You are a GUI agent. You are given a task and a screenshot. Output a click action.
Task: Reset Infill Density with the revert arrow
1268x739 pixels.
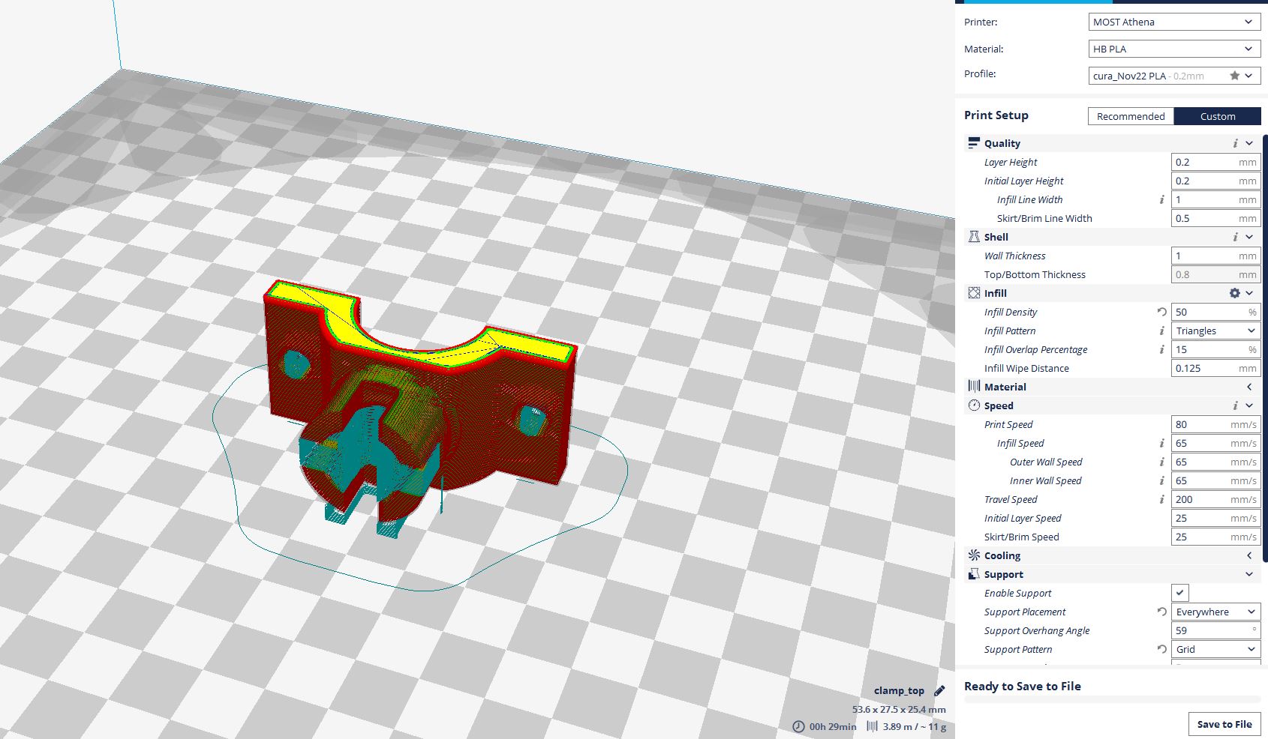click(x=1161, y=312)
